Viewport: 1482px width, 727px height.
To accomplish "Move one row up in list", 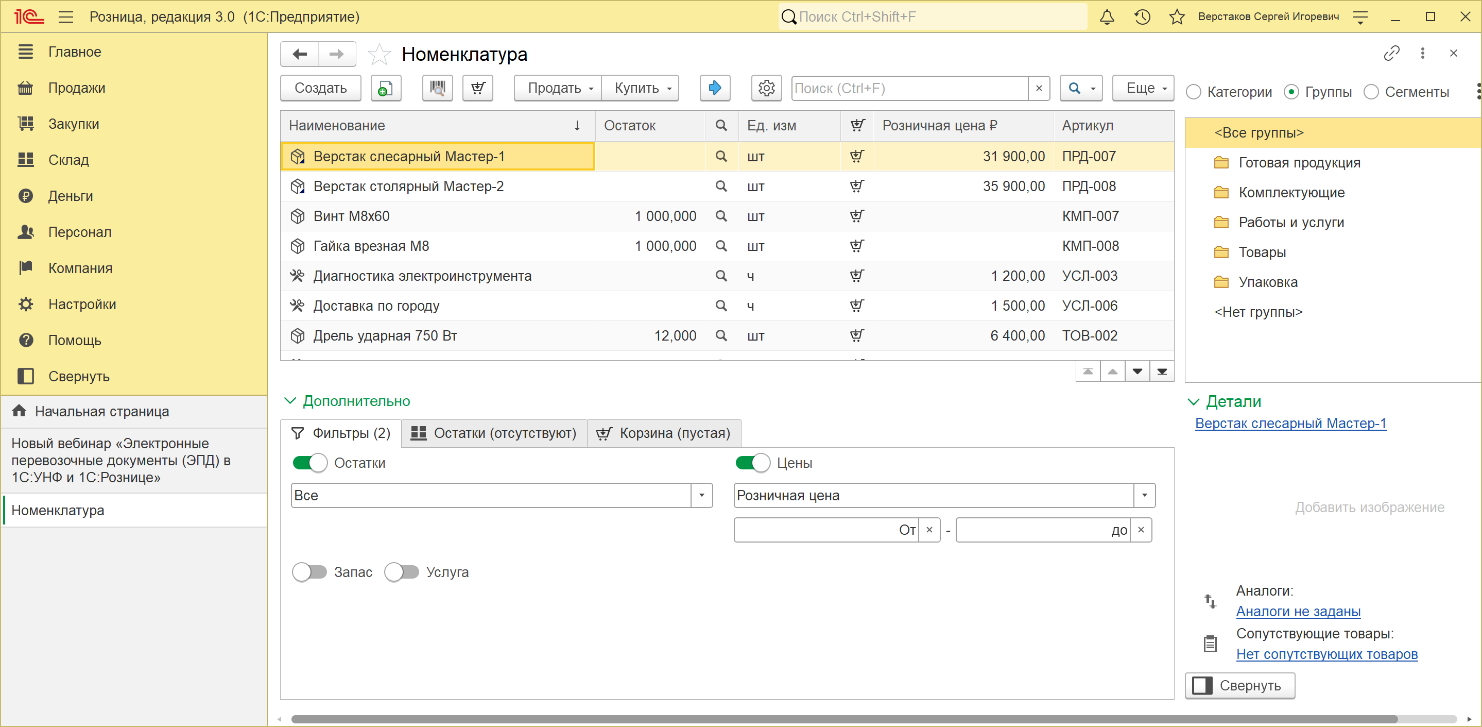I will point(1113,371).
